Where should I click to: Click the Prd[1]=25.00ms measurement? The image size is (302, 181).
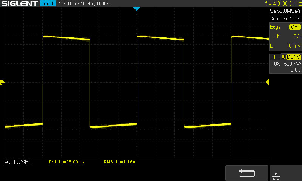click(x=67, y=162)
